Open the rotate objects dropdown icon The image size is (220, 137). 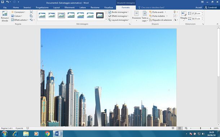176,20
